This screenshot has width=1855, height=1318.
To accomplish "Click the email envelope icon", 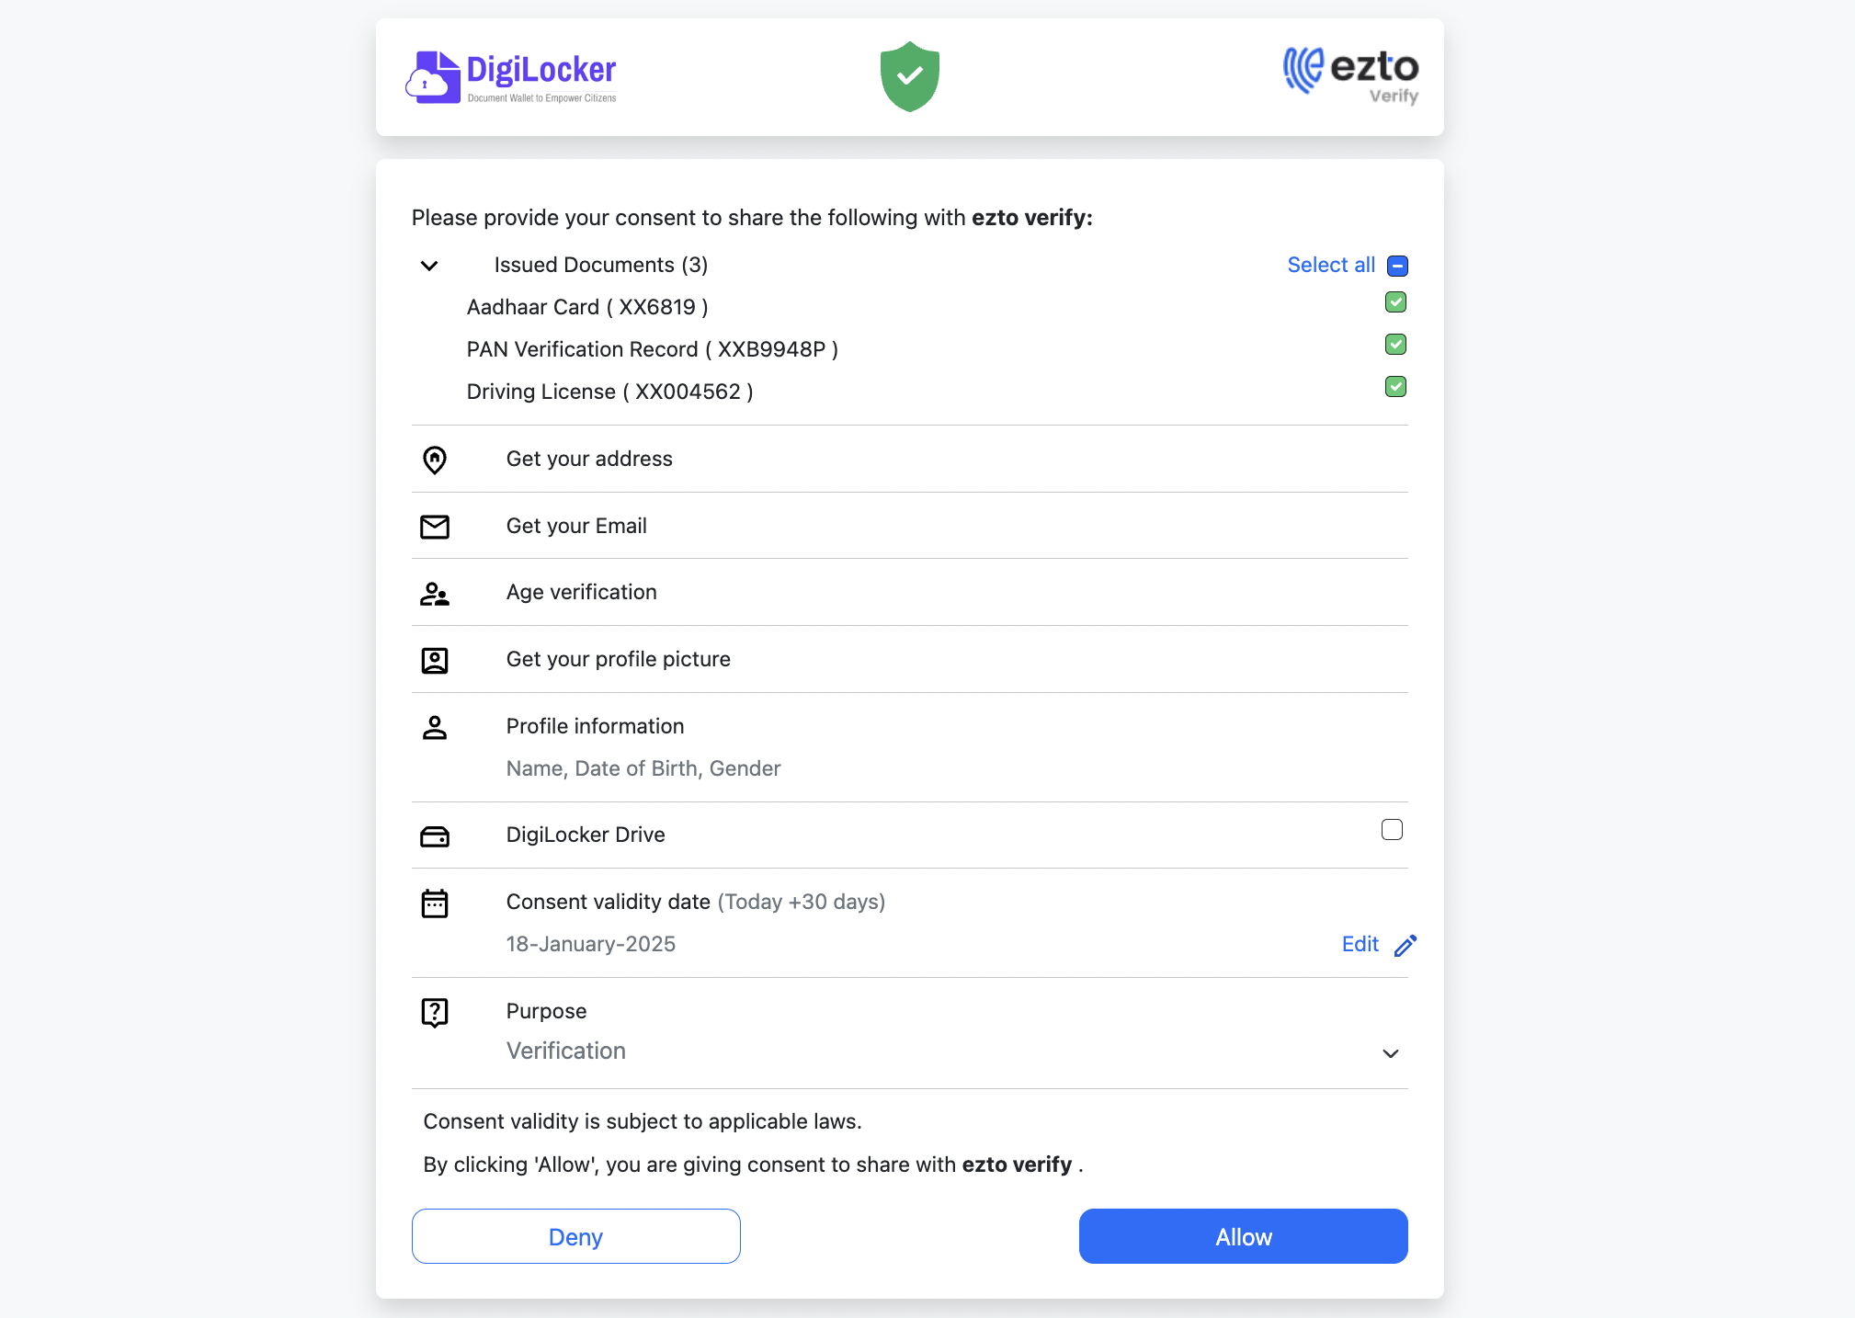I will (435, 525).
